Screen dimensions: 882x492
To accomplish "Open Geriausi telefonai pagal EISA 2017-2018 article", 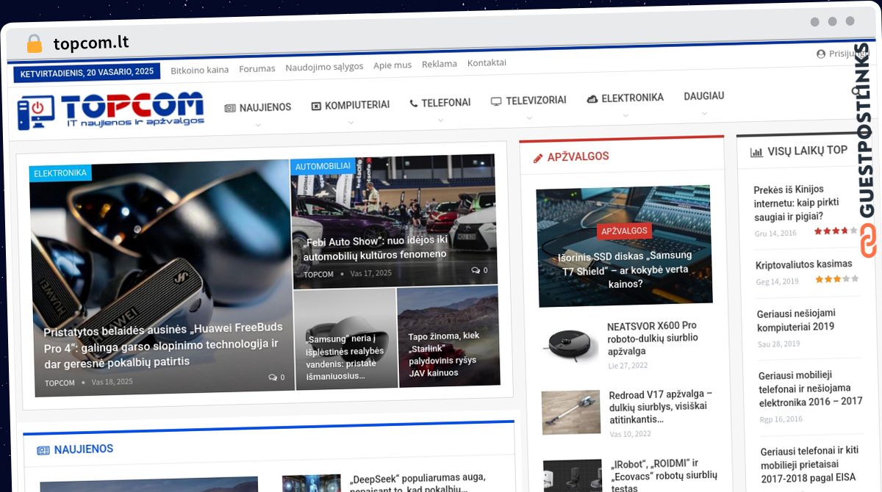I will tap(809, 464).
